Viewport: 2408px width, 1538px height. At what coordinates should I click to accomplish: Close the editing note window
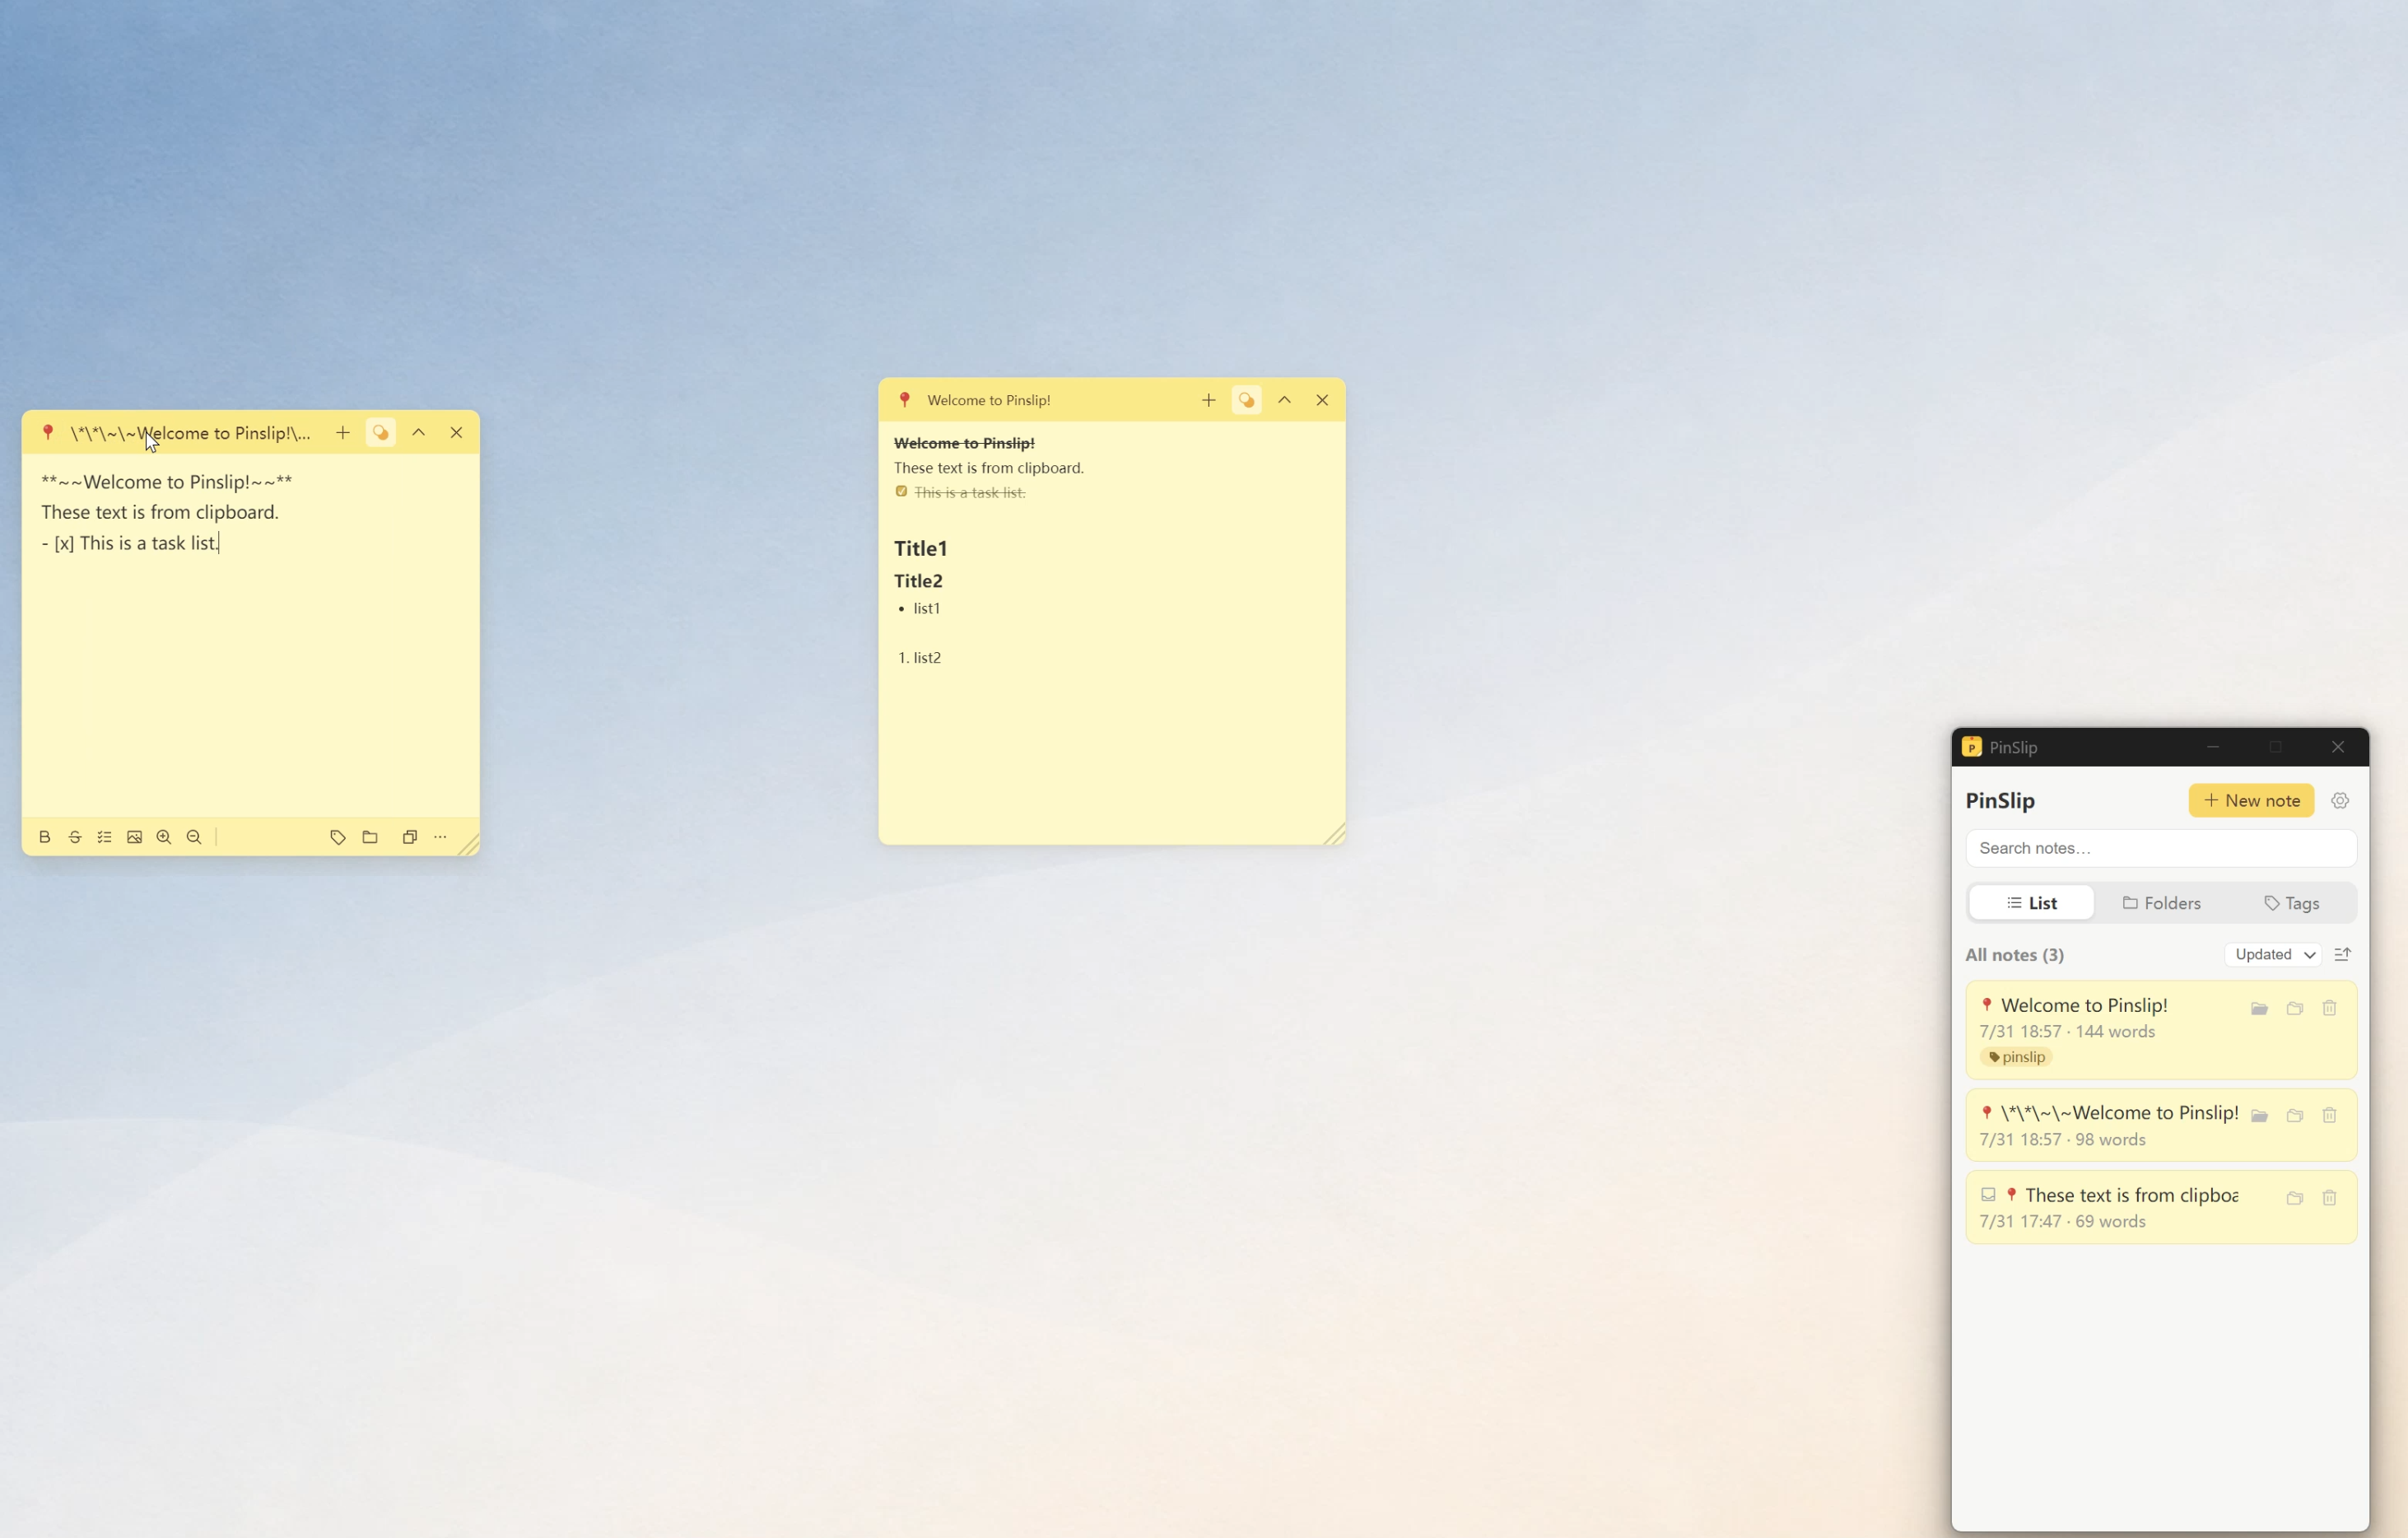(457, 433)
